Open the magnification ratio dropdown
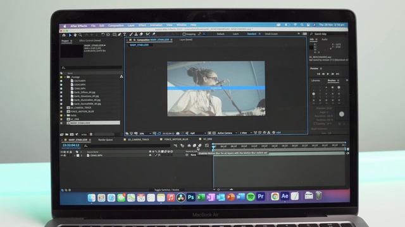 click(x=145, y=134)
